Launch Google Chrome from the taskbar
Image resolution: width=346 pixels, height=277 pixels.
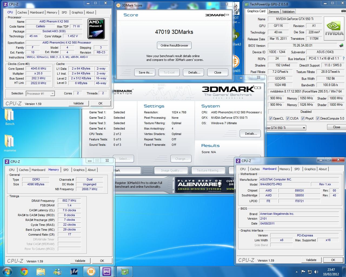[x=24, y=271]
